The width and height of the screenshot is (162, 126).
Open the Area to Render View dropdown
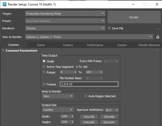(x=58, y=96)
